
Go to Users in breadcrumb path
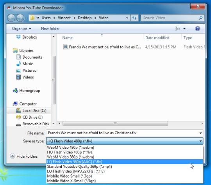point(46,18)
